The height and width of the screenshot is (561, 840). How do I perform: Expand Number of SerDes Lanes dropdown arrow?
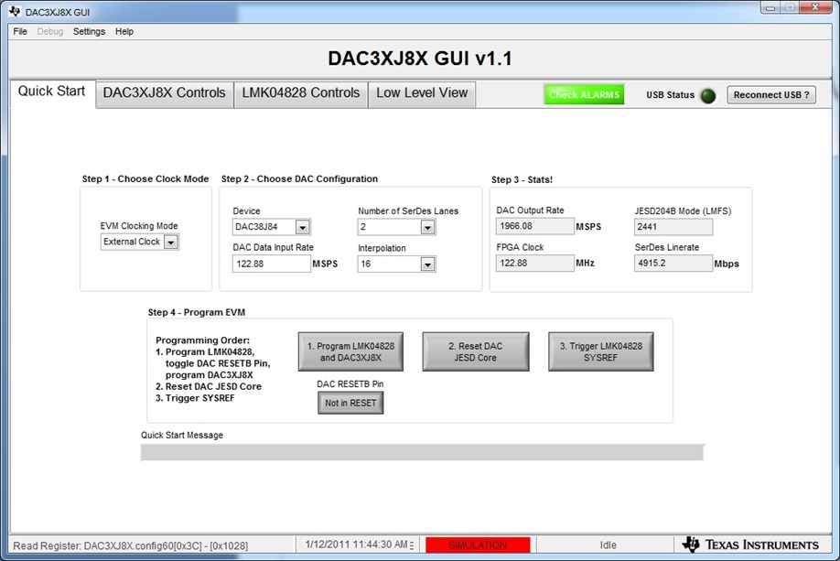[427, 228]
